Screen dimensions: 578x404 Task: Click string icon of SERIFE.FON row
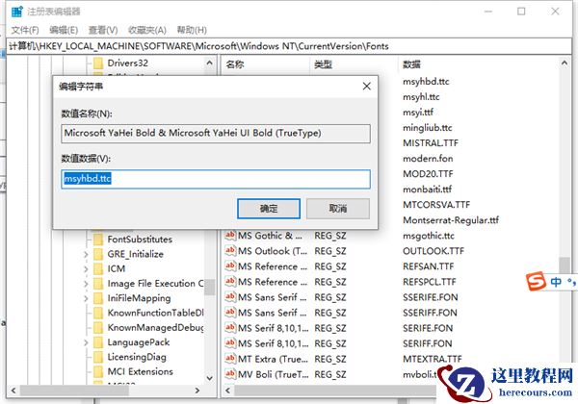[230, 328]
